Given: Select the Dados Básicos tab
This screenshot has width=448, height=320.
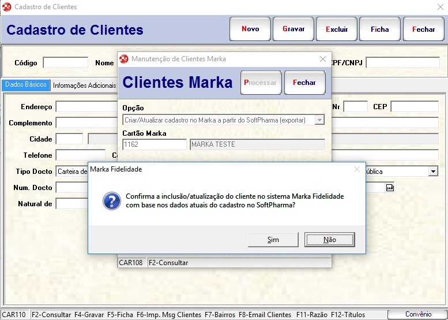Looking at the screenshot, I should (x=26, y=85).
